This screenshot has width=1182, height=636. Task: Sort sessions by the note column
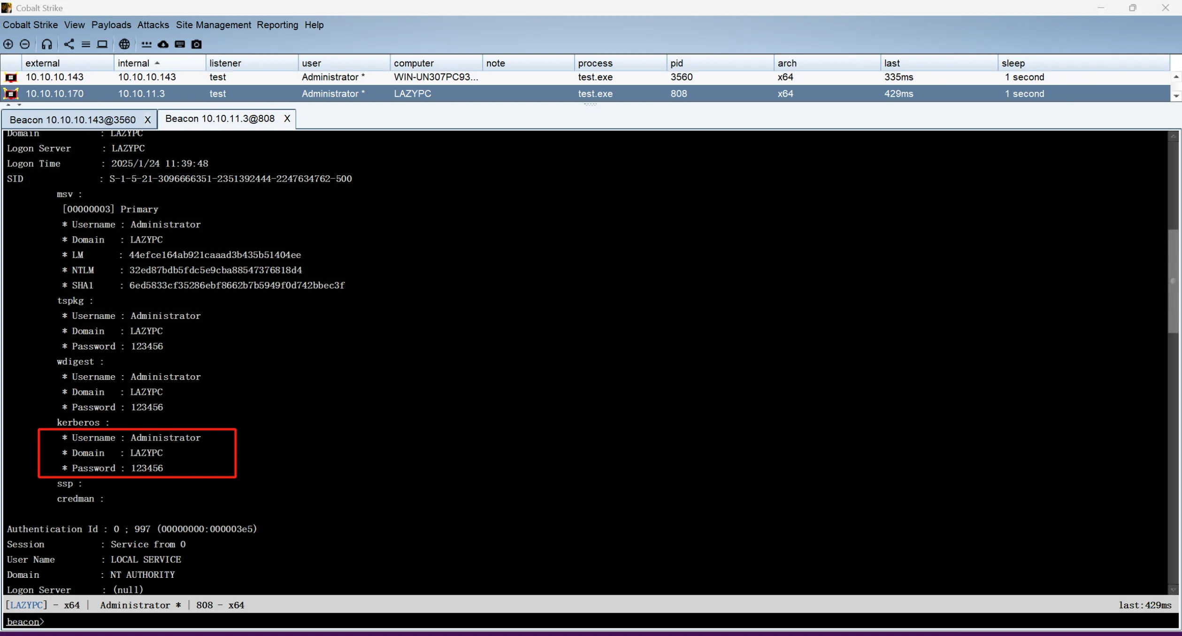coord(528,63)
